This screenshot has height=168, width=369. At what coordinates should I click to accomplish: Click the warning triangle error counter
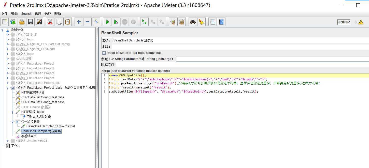click(x=361, y=22)
